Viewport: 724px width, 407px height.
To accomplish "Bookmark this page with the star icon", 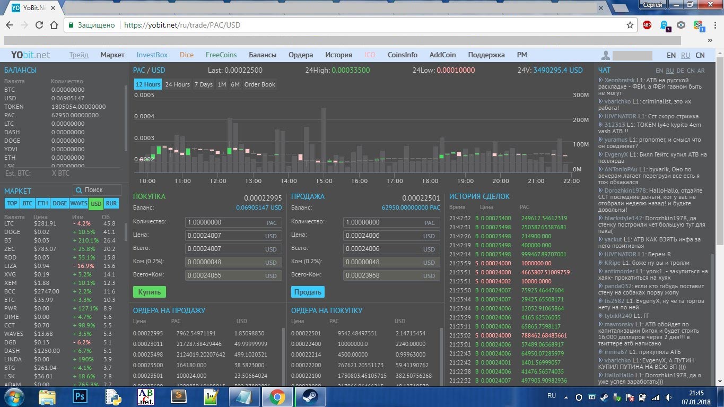I will [x=630, y=25].
